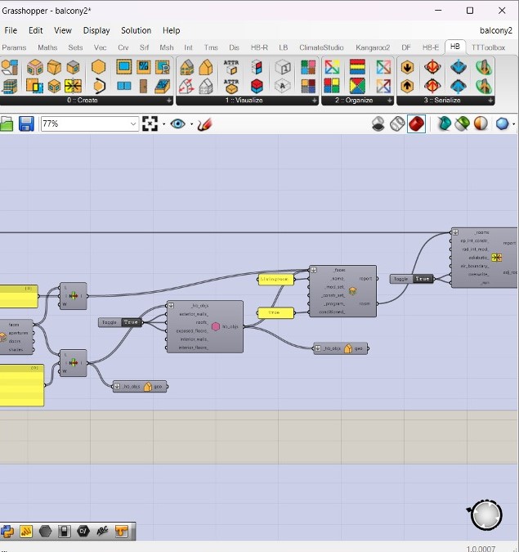
Task: Click the adiabatic_ input on _rooms component
Action: tap(478, 258)
